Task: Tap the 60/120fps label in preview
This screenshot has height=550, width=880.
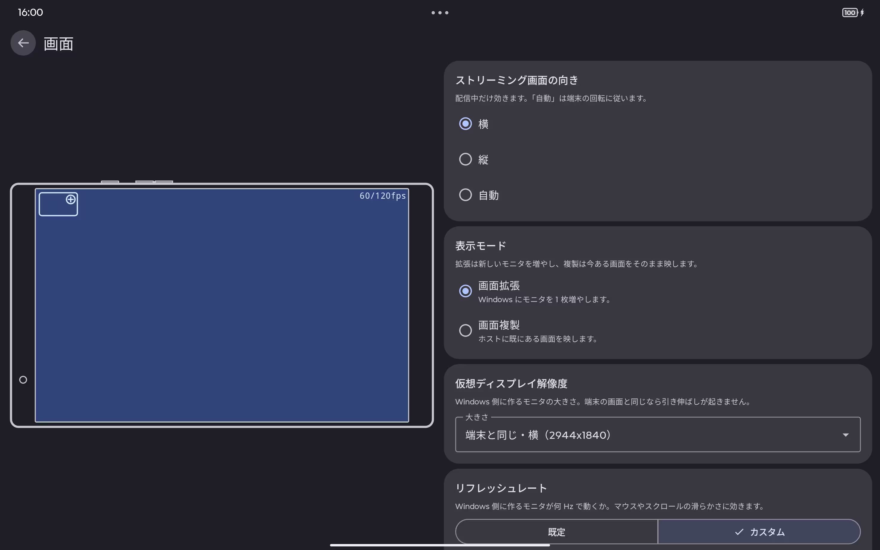Action: click(x=383, y=196)
